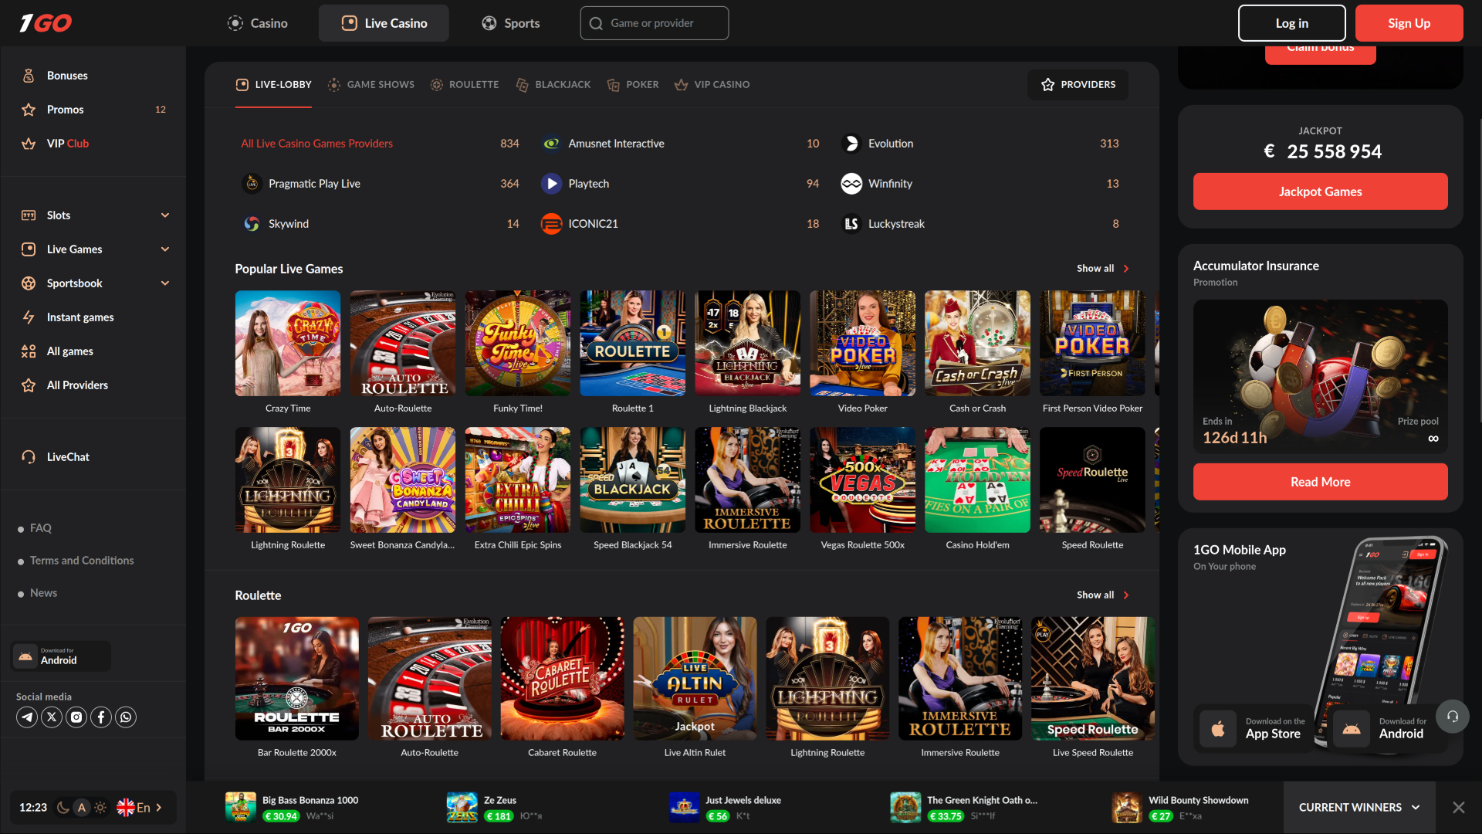Image resolution: width=1482 pixels, height=834 pixels.
Task: Open LiveChat via the headset icon
Action: [28, 456]
